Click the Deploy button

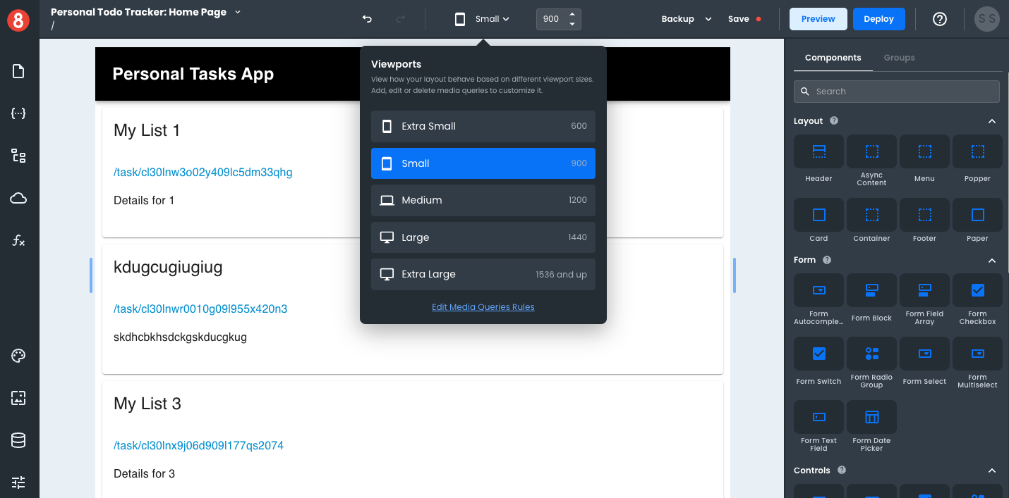point(878,19)
